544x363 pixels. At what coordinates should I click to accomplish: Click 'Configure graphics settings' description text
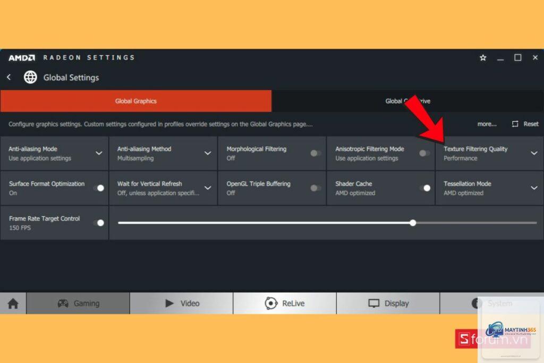point(160,124)
